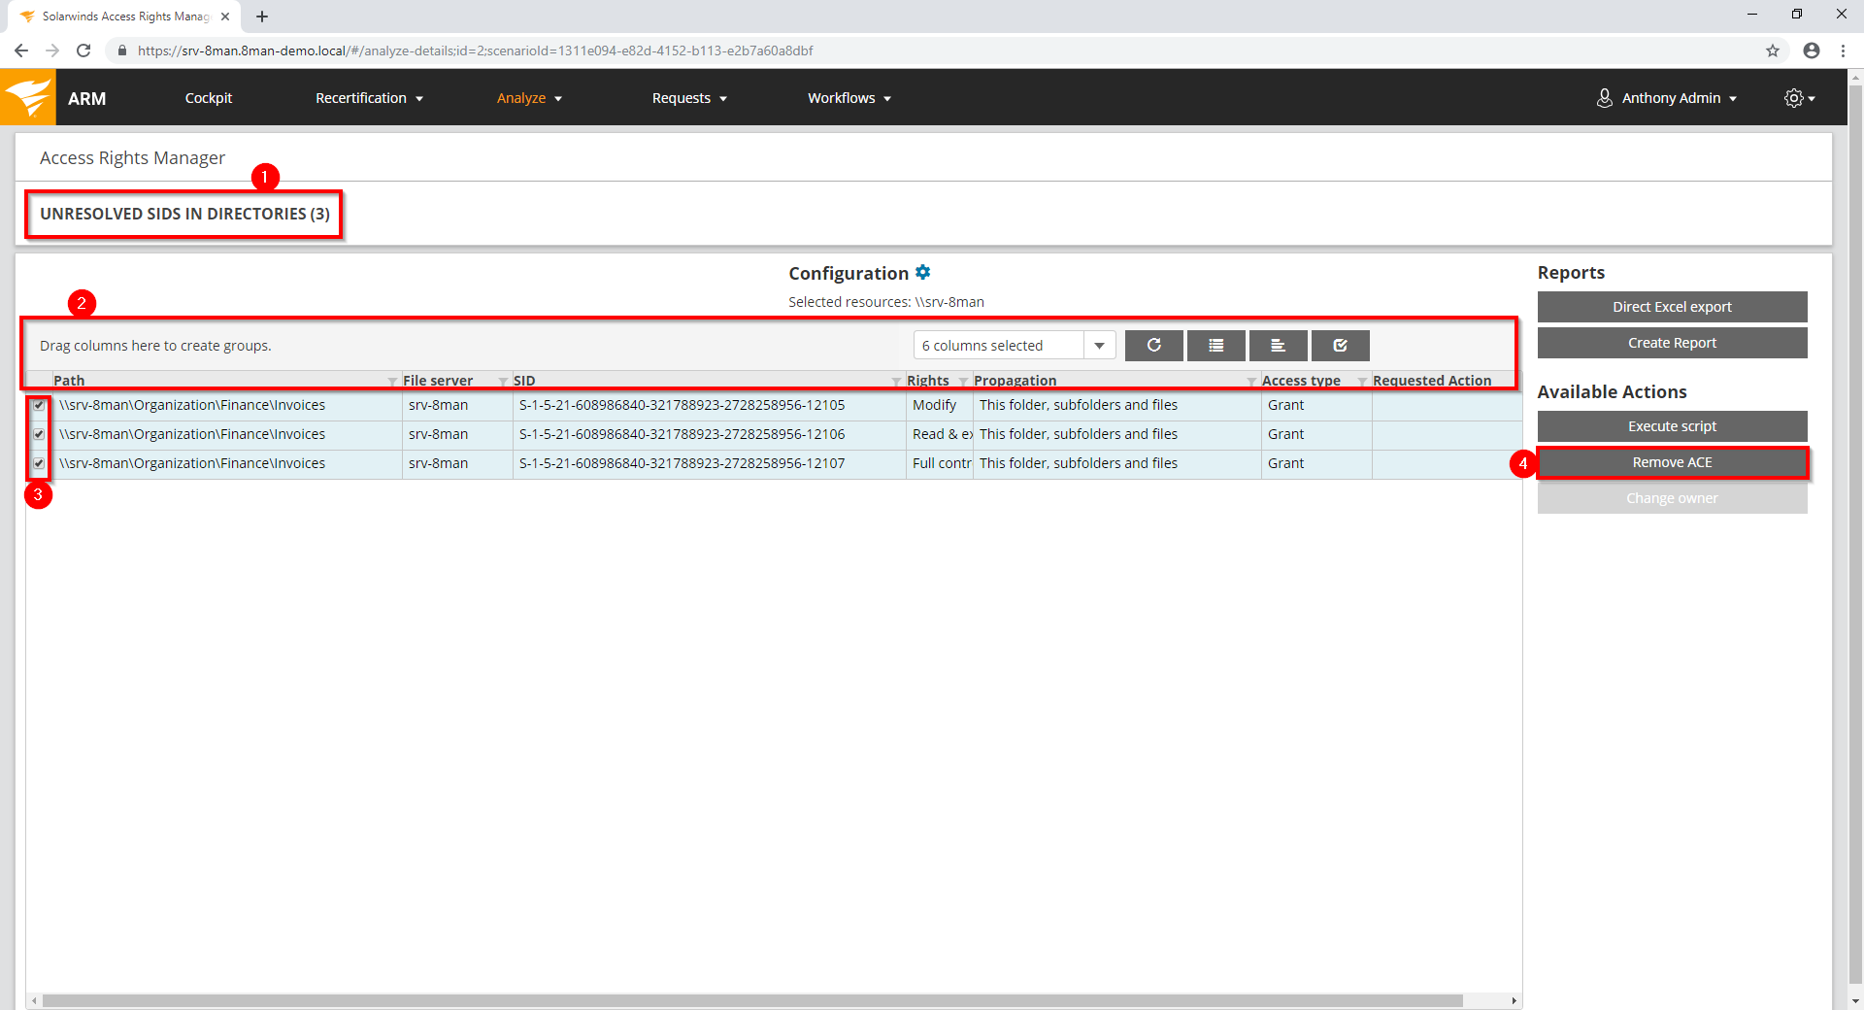
Task: Uncheck the row with SID ending 12105
Action: click(39, 405)
